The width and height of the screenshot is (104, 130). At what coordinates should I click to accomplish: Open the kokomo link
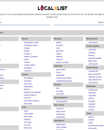[x=27, y=89]
